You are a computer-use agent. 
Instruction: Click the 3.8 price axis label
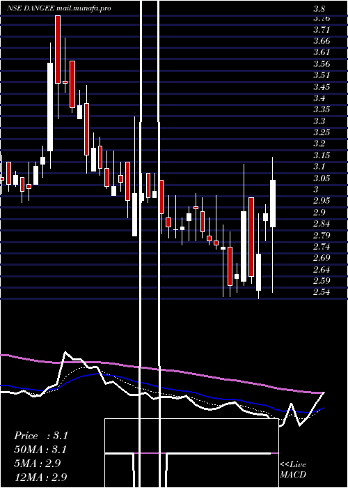click(x=319, y=8)
